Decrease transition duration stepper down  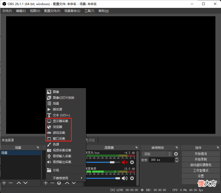point(176,161)
